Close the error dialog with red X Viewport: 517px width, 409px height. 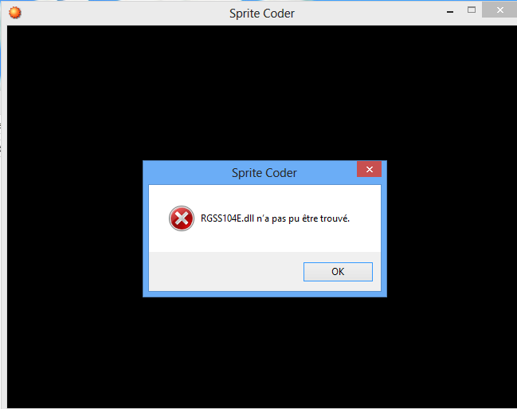click(370, 169)
